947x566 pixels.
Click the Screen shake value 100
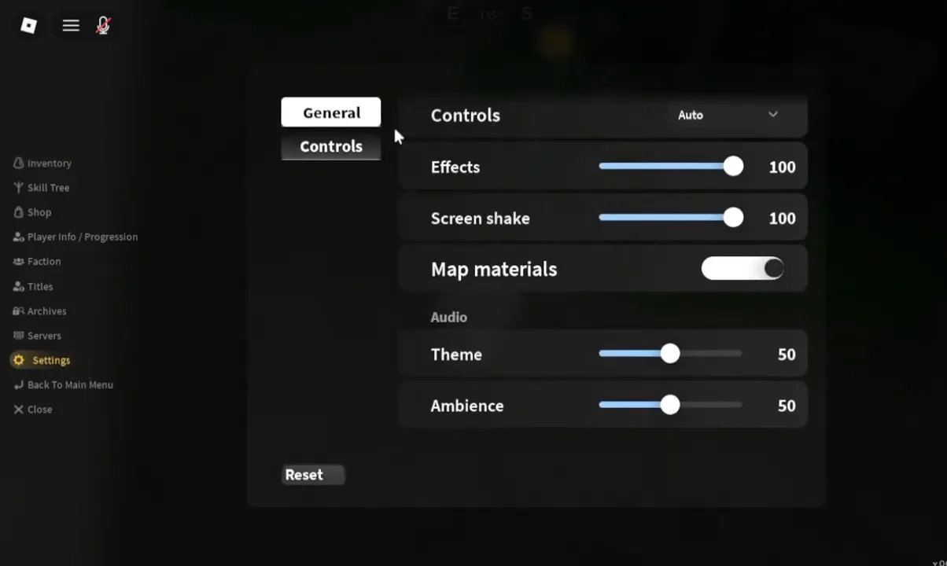pos(782,218)
